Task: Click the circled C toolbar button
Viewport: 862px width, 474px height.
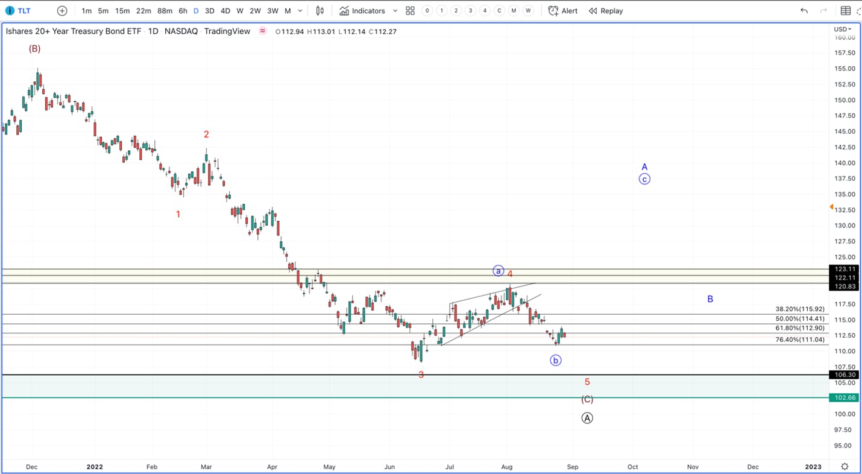Action: tap(499, 11)
